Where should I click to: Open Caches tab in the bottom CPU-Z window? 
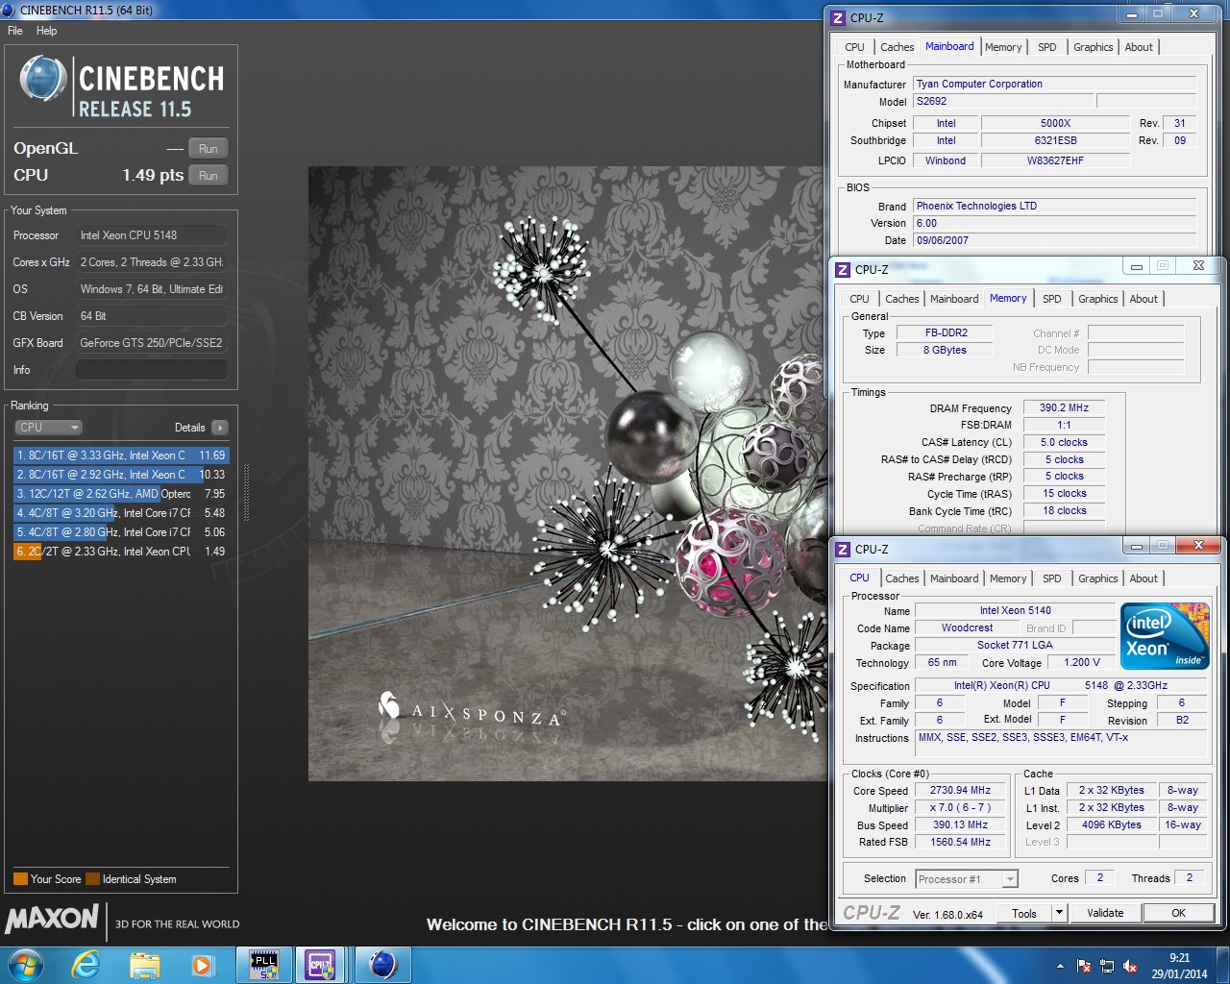pyautogui.click(x=902, y=578)
